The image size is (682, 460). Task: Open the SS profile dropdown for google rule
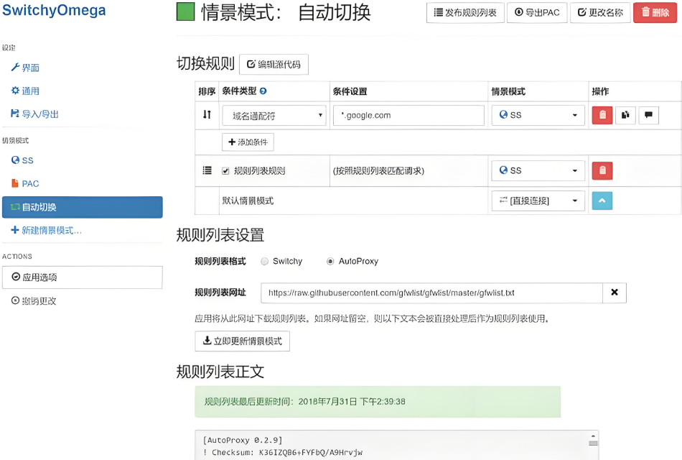coord(538,115)
